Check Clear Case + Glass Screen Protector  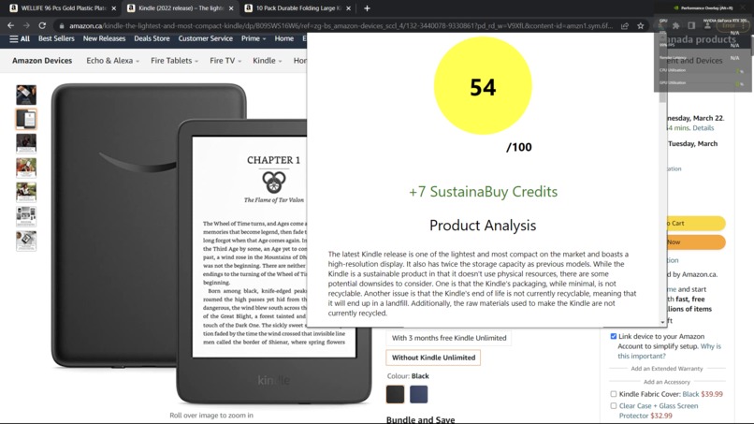(613, 405)
